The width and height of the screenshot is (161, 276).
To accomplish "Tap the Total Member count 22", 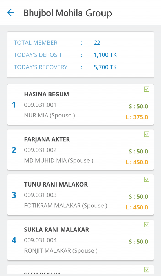I will [97, 42].
